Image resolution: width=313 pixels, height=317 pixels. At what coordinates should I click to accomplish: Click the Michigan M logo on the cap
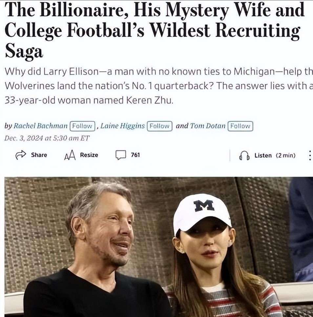coord(204,206)
